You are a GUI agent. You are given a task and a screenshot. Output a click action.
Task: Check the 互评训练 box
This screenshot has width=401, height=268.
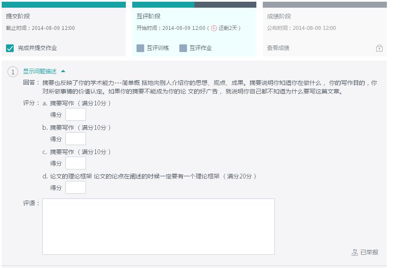coord(140,48)
